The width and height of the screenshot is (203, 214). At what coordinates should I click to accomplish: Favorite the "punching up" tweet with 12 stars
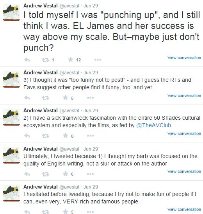71,59
